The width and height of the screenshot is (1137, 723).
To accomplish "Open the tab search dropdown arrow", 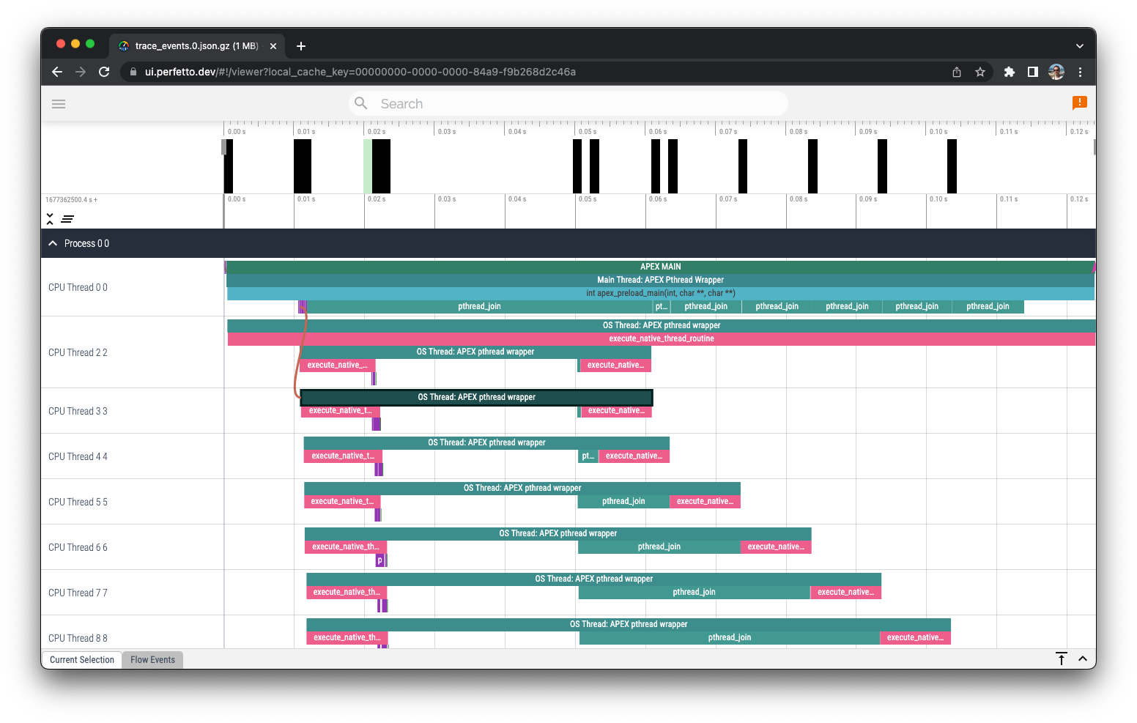I will (1079, 46).
